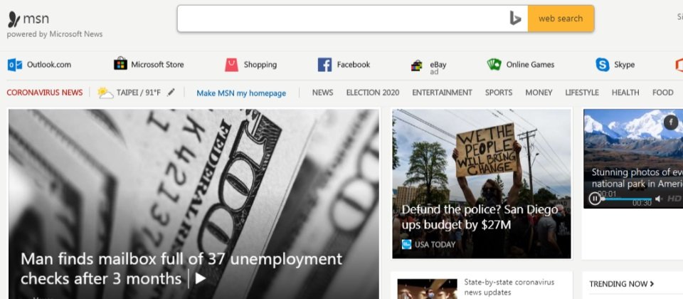
Task: Click the msn butterfly logo
Action: 14,19
